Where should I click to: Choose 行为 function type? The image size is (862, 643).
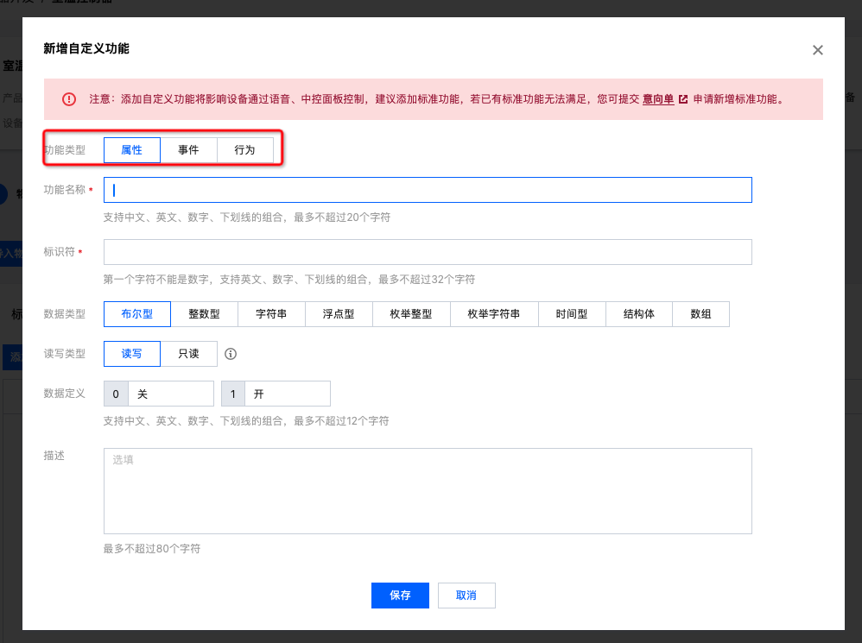click(x=244, y=150)
